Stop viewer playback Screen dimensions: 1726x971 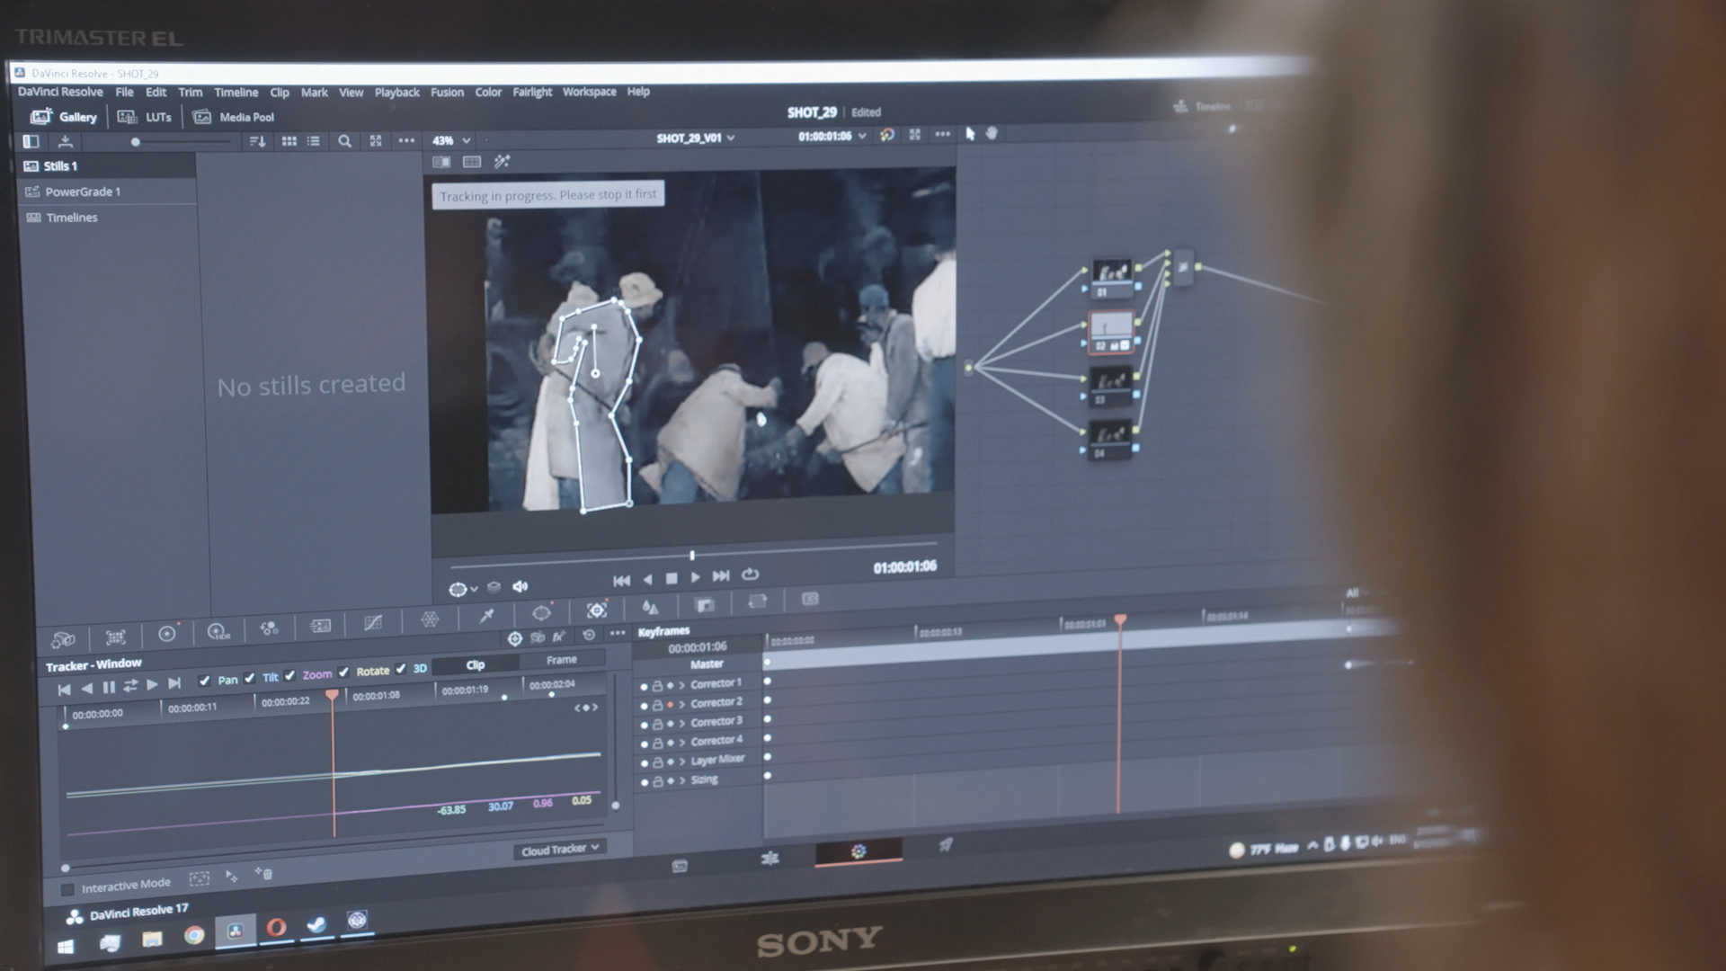672,578
